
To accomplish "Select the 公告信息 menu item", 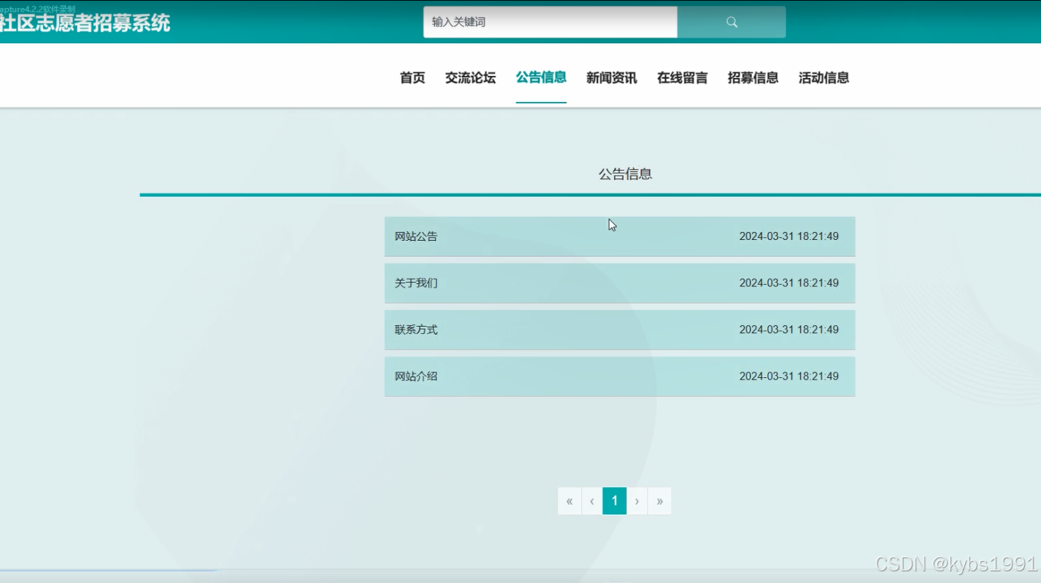I will pos(541,77).
